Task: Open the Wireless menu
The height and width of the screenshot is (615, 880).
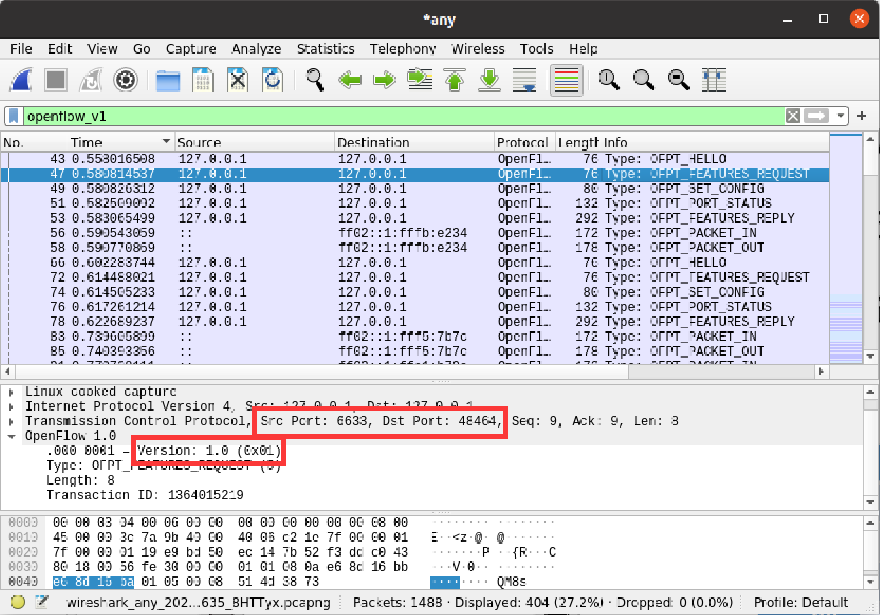Action: pyautogui.click(x=478, y=49)
